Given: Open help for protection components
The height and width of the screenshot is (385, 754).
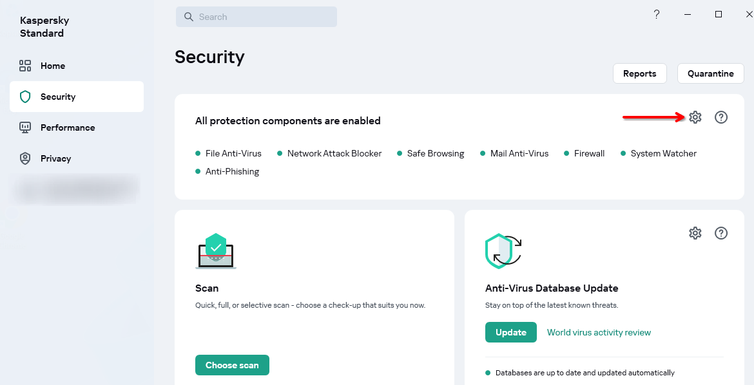Looking at the screenshot, I should [x=721, y=117].
